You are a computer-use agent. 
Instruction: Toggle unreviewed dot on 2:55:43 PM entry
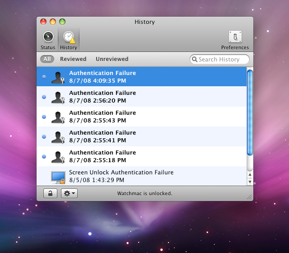[x=44, y=117]
